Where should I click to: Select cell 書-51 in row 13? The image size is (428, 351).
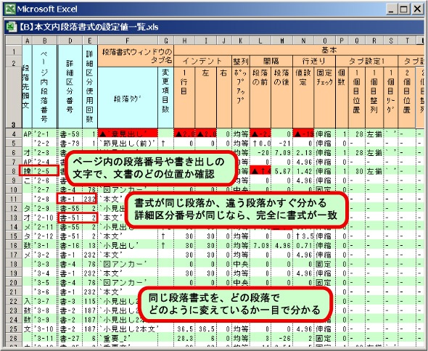[70, 218]
